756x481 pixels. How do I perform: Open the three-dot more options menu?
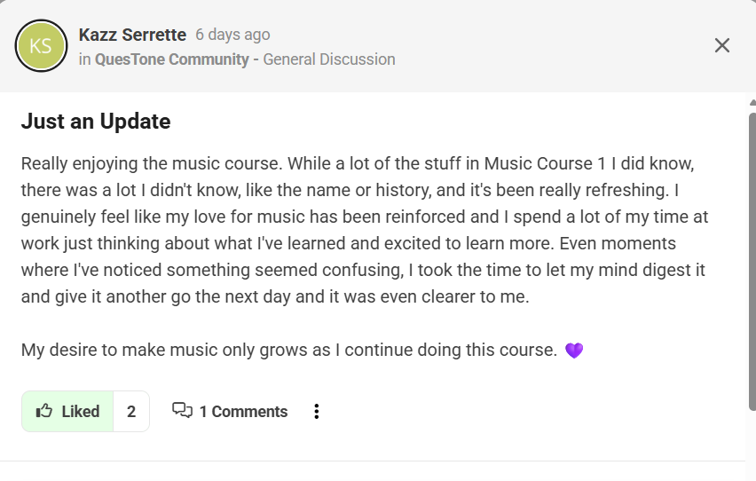tap(317, 411)
